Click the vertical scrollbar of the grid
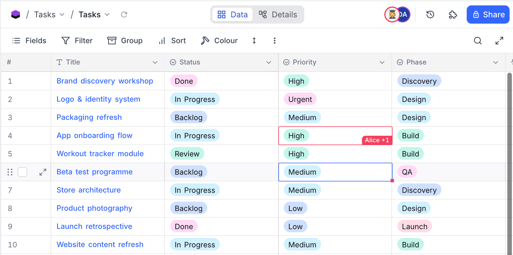The image size is (513, 255). click(510, 163)
